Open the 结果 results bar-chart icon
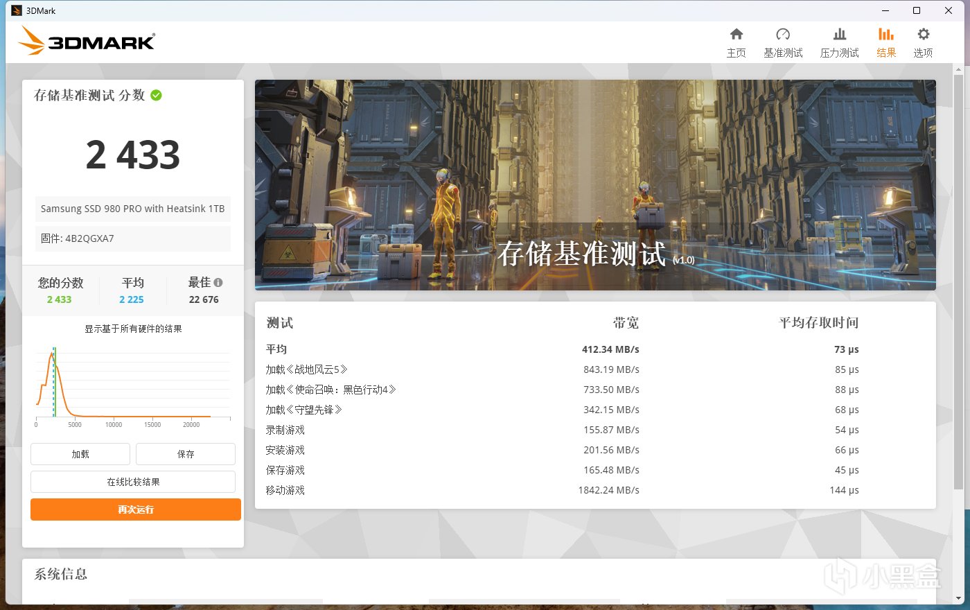This screenshot has width=970, height=610. [x=886, y=35]
